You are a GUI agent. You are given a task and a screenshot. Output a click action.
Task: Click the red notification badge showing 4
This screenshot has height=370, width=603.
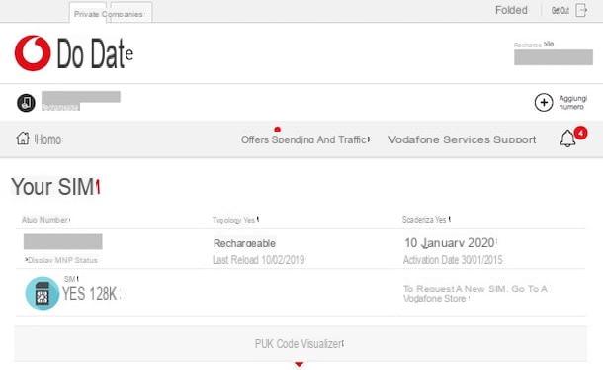click(580, 134)
